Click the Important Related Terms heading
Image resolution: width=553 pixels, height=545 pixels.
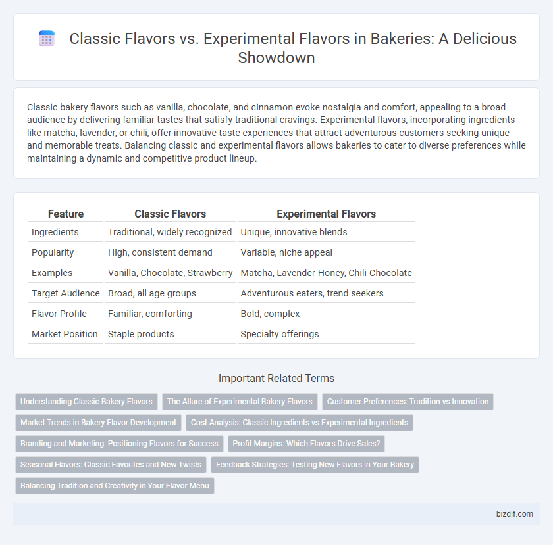276,379
